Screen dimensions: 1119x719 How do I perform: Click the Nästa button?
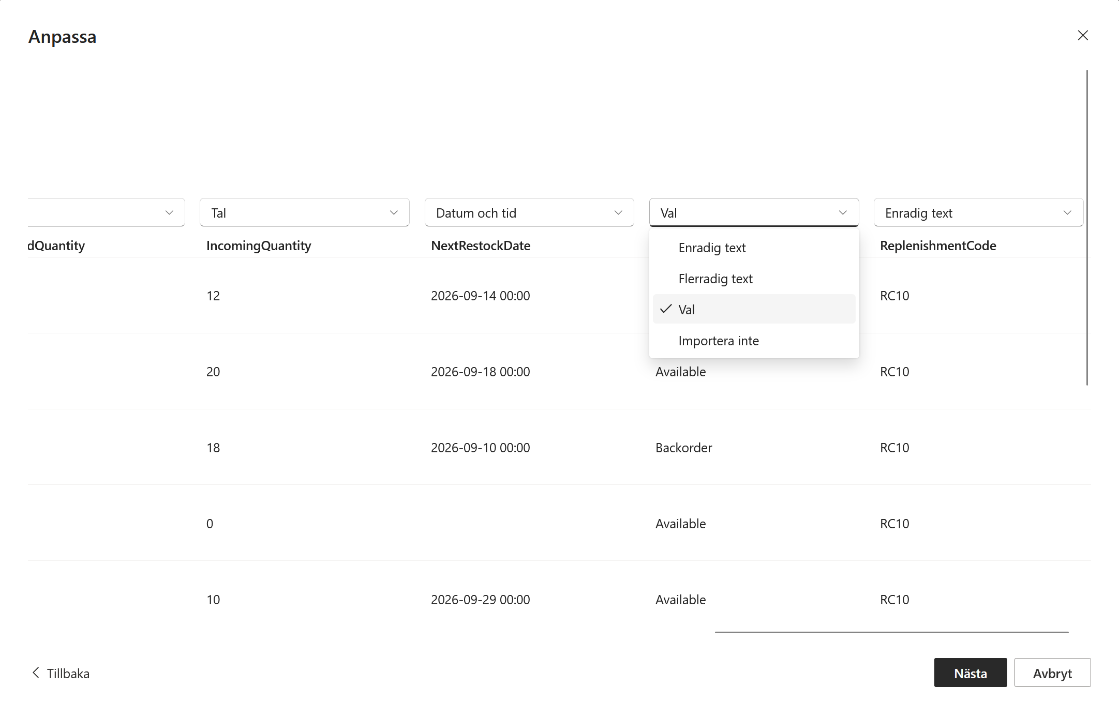tap(971, 673)
